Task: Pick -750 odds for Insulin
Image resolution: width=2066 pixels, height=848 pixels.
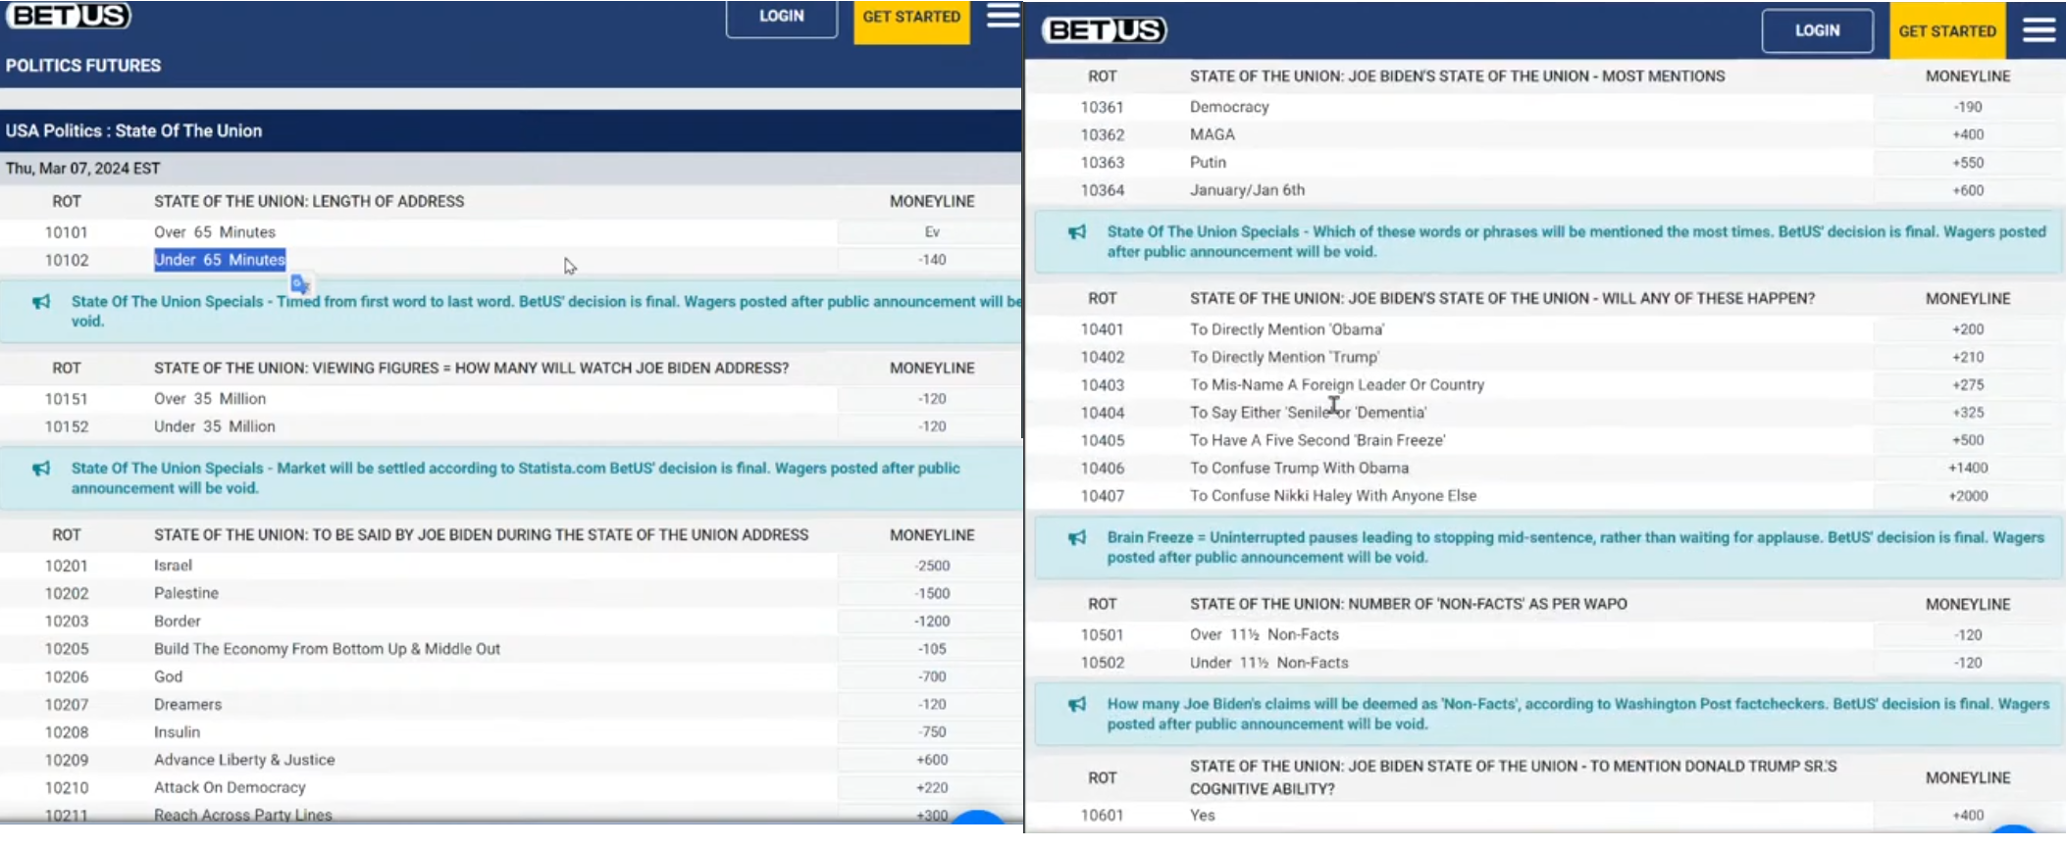Action: click(x=931, y=732)
